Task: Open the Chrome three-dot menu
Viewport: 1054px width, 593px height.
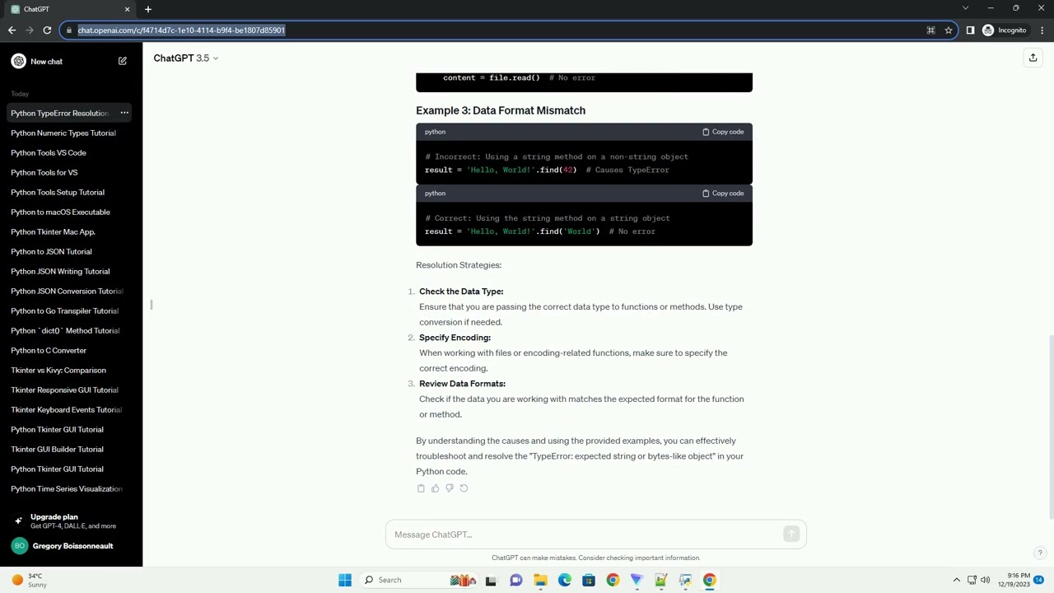Action: [x=1042, y=30]
